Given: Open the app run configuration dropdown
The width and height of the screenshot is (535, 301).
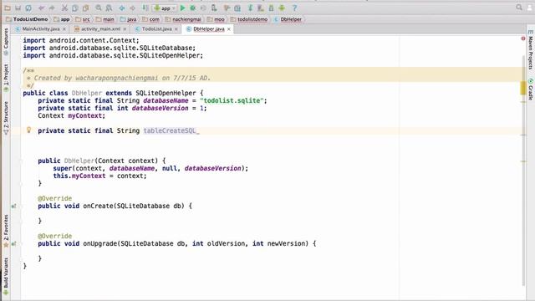Looking at the screenshot, I should tap(165, 8).
